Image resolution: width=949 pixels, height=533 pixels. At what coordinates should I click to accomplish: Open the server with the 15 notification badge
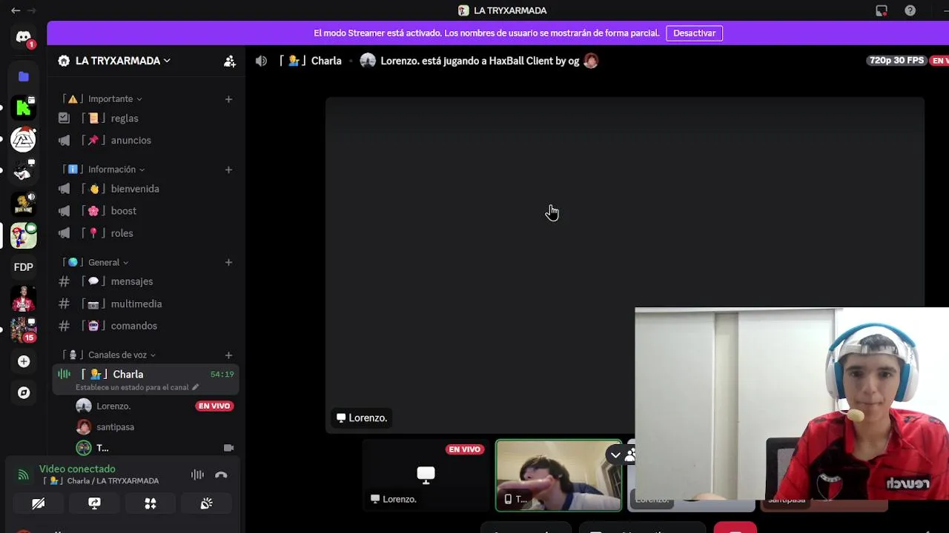(24, 329)
